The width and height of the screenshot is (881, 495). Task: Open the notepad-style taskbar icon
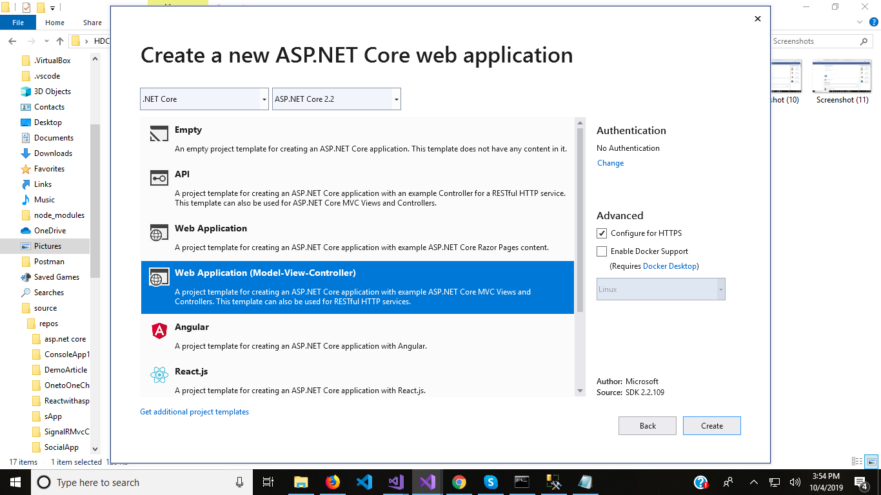pos(585,482)
